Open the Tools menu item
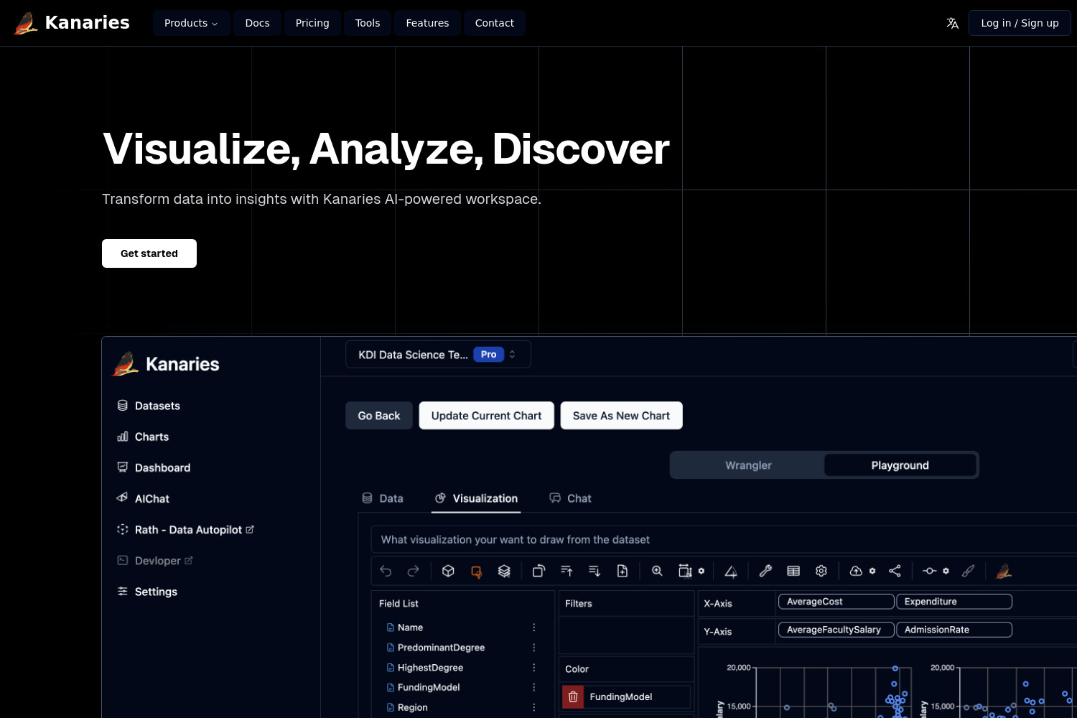This screenshot has width=1077, height=718. 368,23
